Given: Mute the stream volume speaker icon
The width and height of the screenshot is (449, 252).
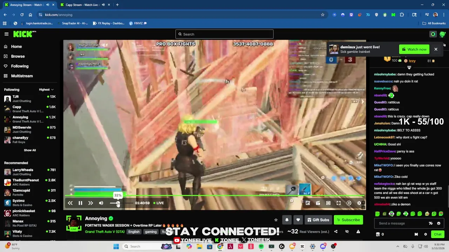Looking at the screenshot, I should pyautogui.click(x=101, y=203).
